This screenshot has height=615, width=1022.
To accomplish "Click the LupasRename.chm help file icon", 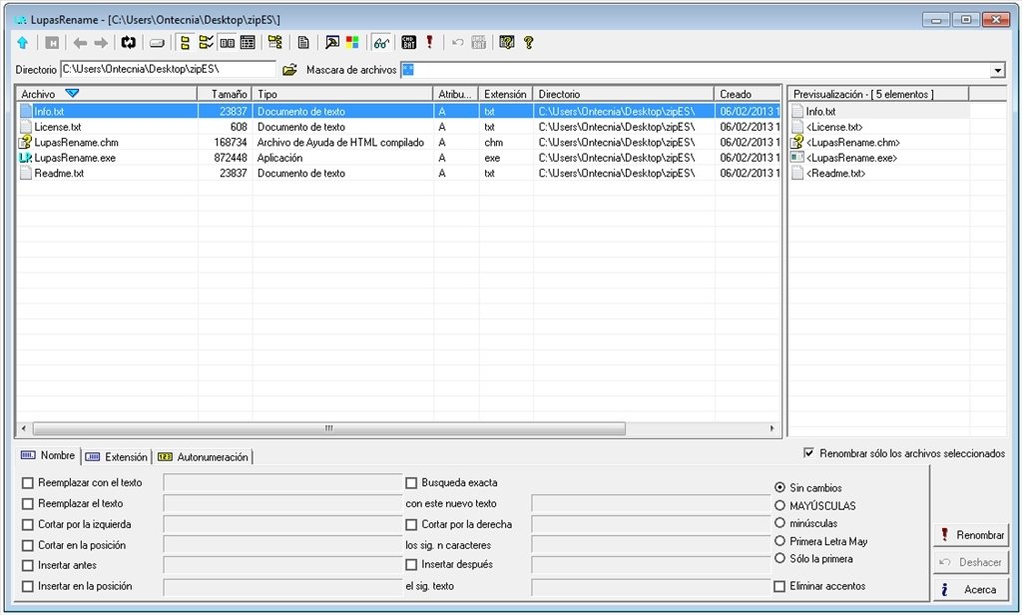I will pos(25,142).
